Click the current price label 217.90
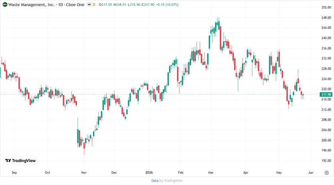The width and height of the screenshot is (334, 185). tap(326, 94)
